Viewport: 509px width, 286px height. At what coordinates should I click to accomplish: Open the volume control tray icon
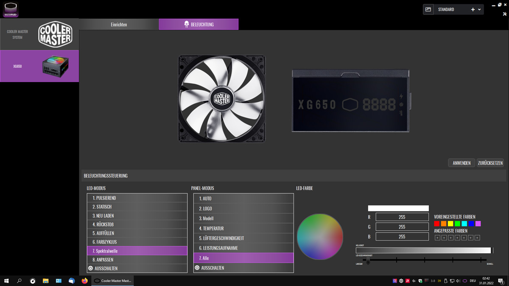point(459,281)
